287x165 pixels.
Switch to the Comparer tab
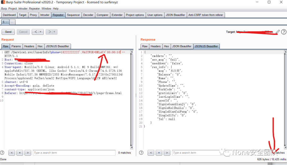[103, 15]
